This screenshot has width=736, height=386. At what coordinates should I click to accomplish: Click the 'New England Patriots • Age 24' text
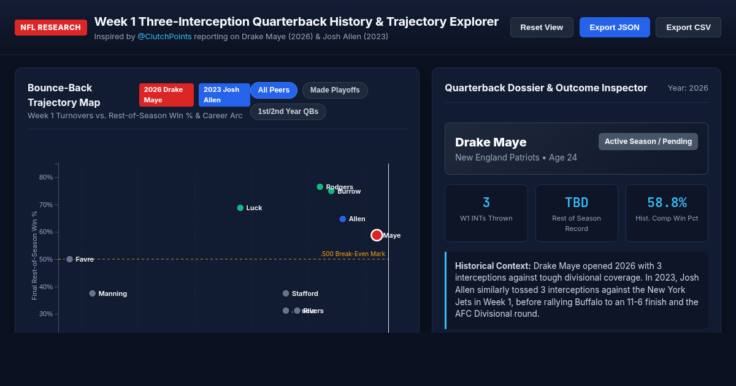[x=516, y=157]
